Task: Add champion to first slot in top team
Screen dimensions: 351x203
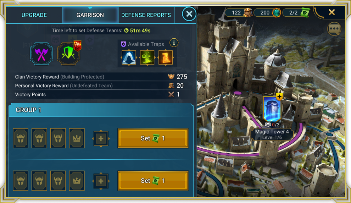Action: 21,138
